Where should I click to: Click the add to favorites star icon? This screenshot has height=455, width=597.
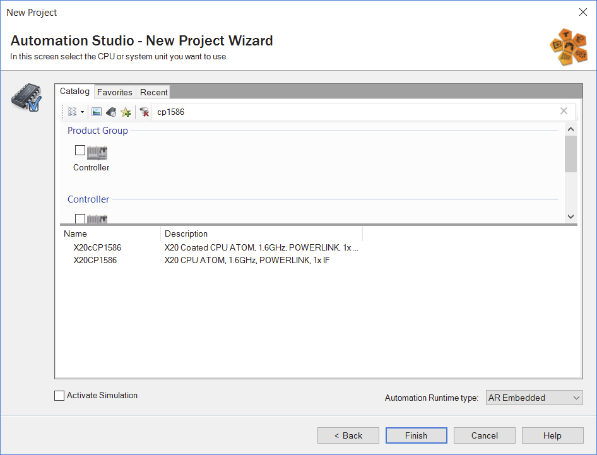tap(126, 112)
